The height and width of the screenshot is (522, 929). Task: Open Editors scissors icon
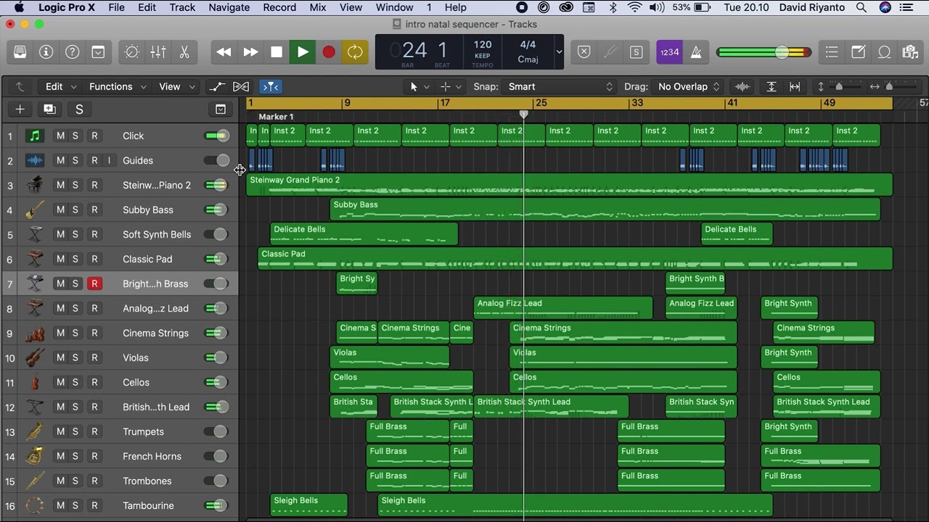(x=184, y=52)
